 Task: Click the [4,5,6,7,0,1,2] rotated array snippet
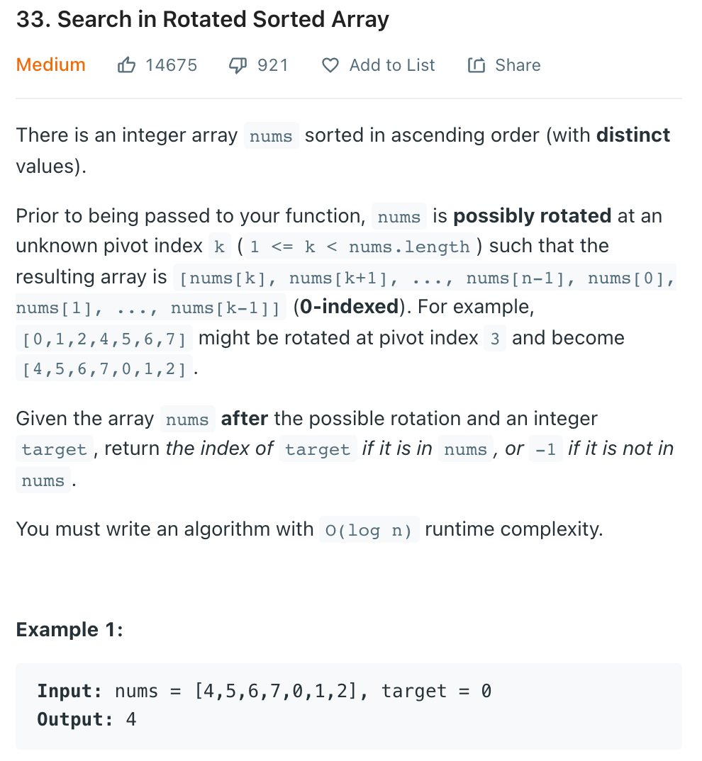click(x=104, y=368)
